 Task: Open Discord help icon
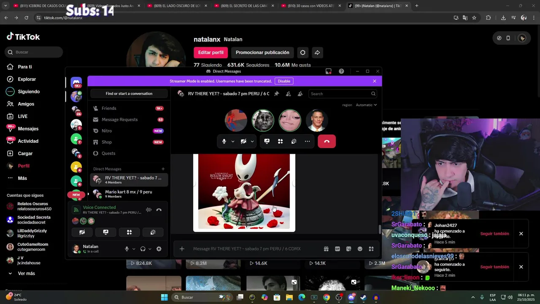pos(341,71)
